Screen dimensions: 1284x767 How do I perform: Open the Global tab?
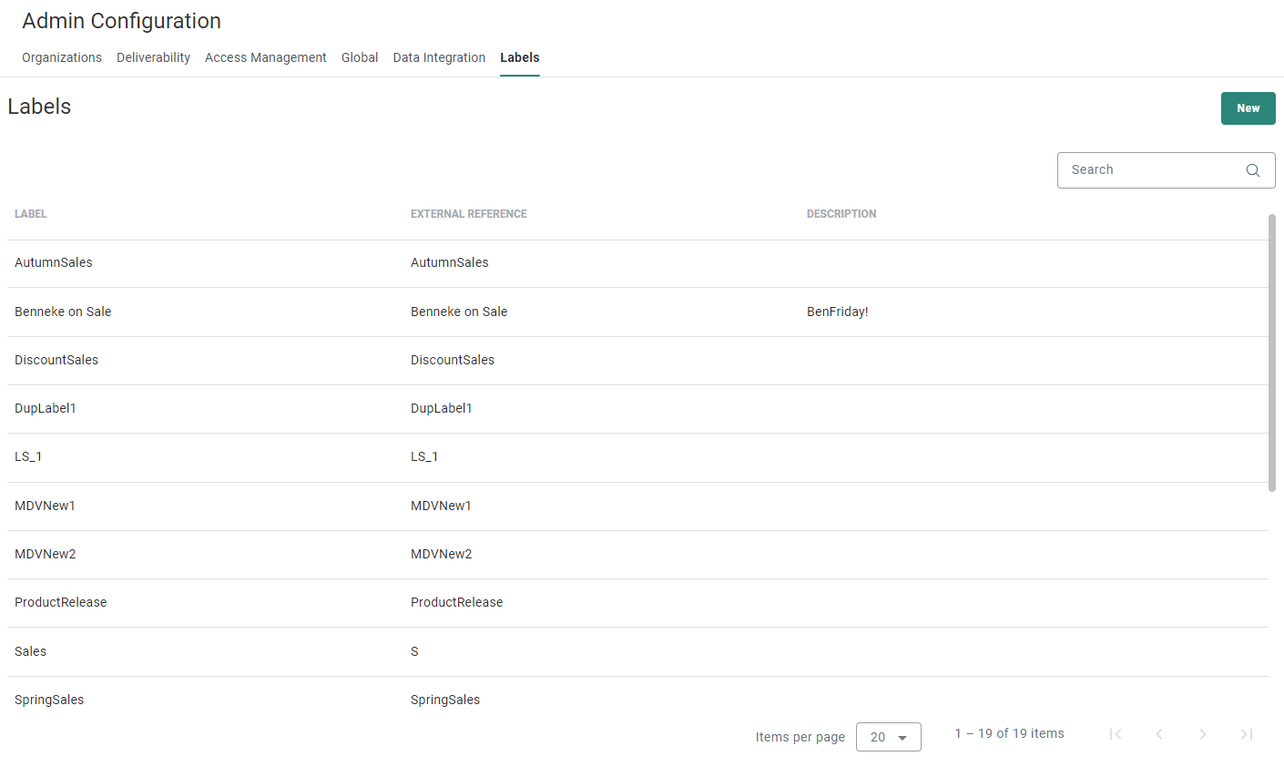(x=360, y=57)
